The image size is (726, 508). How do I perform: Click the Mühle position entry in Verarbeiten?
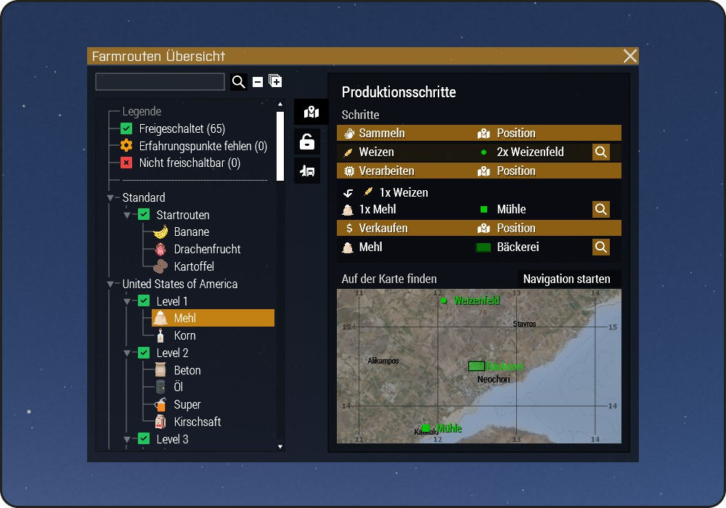tap(511, 210)
